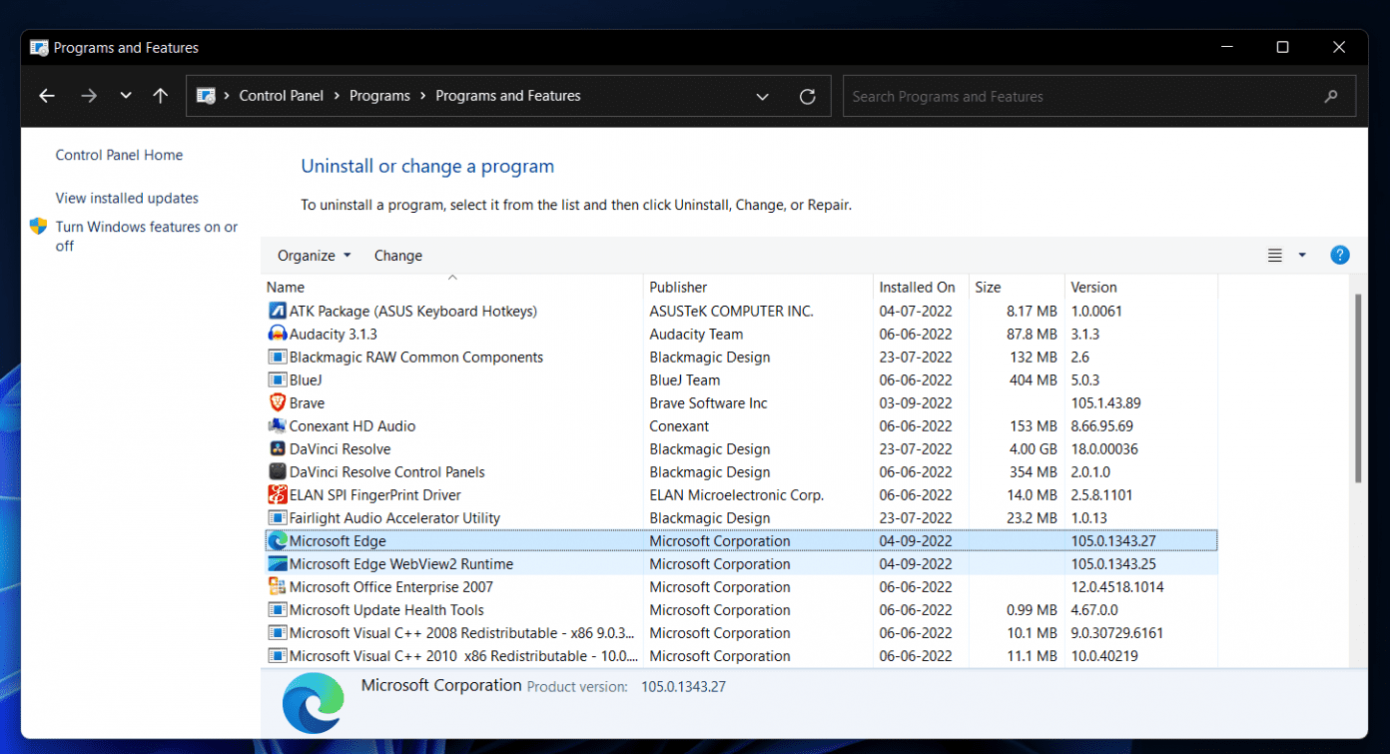Open the Organize dropdown menu
1390x754 pixels.
tap(313, 255)
